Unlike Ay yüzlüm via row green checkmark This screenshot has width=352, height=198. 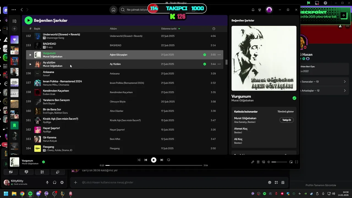(205, 64)
